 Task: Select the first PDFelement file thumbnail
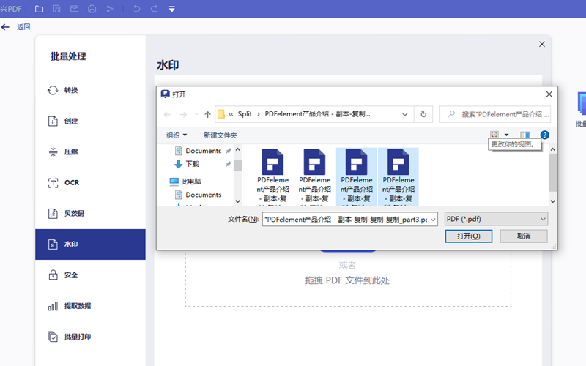[272, 176]
